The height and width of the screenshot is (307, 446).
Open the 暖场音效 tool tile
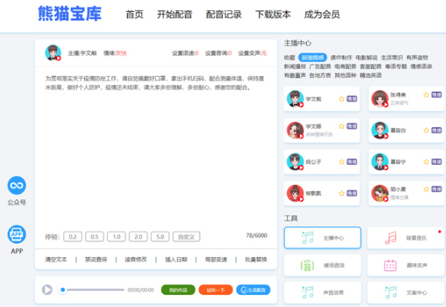pos(322,265)
